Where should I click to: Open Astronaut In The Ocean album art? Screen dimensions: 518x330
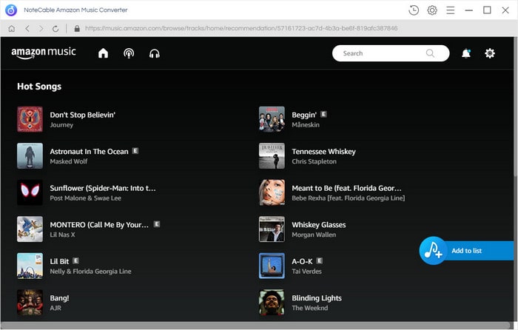click(x=30, y=155)
